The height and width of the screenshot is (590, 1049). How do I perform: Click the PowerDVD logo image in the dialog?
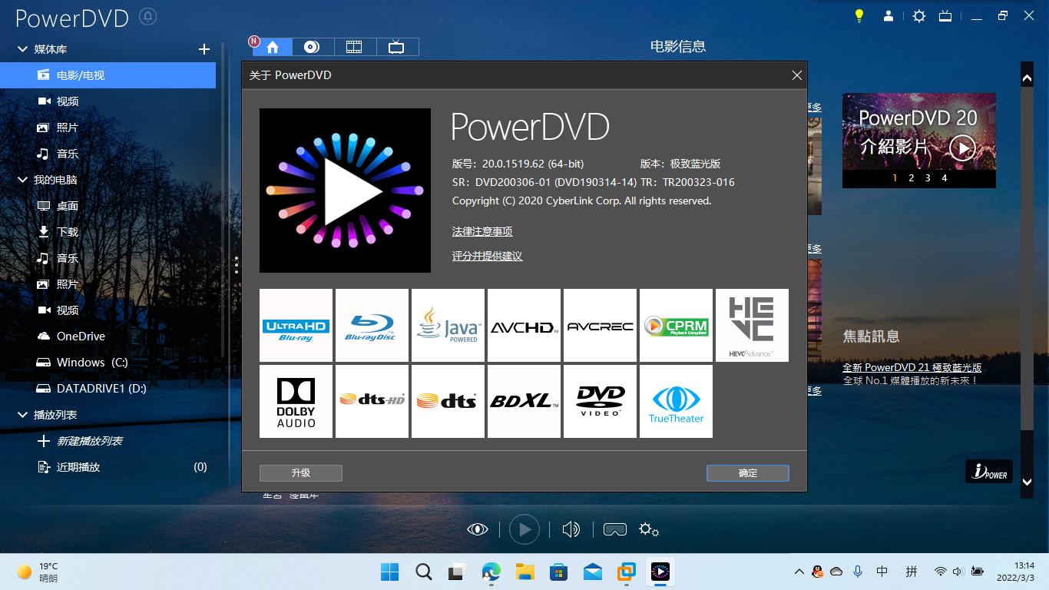click(x=345, y=191)
